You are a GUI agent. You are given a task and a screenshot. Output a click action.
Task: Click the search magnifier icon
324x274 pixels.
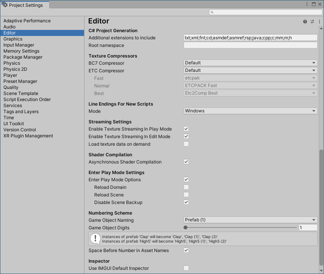212,12
